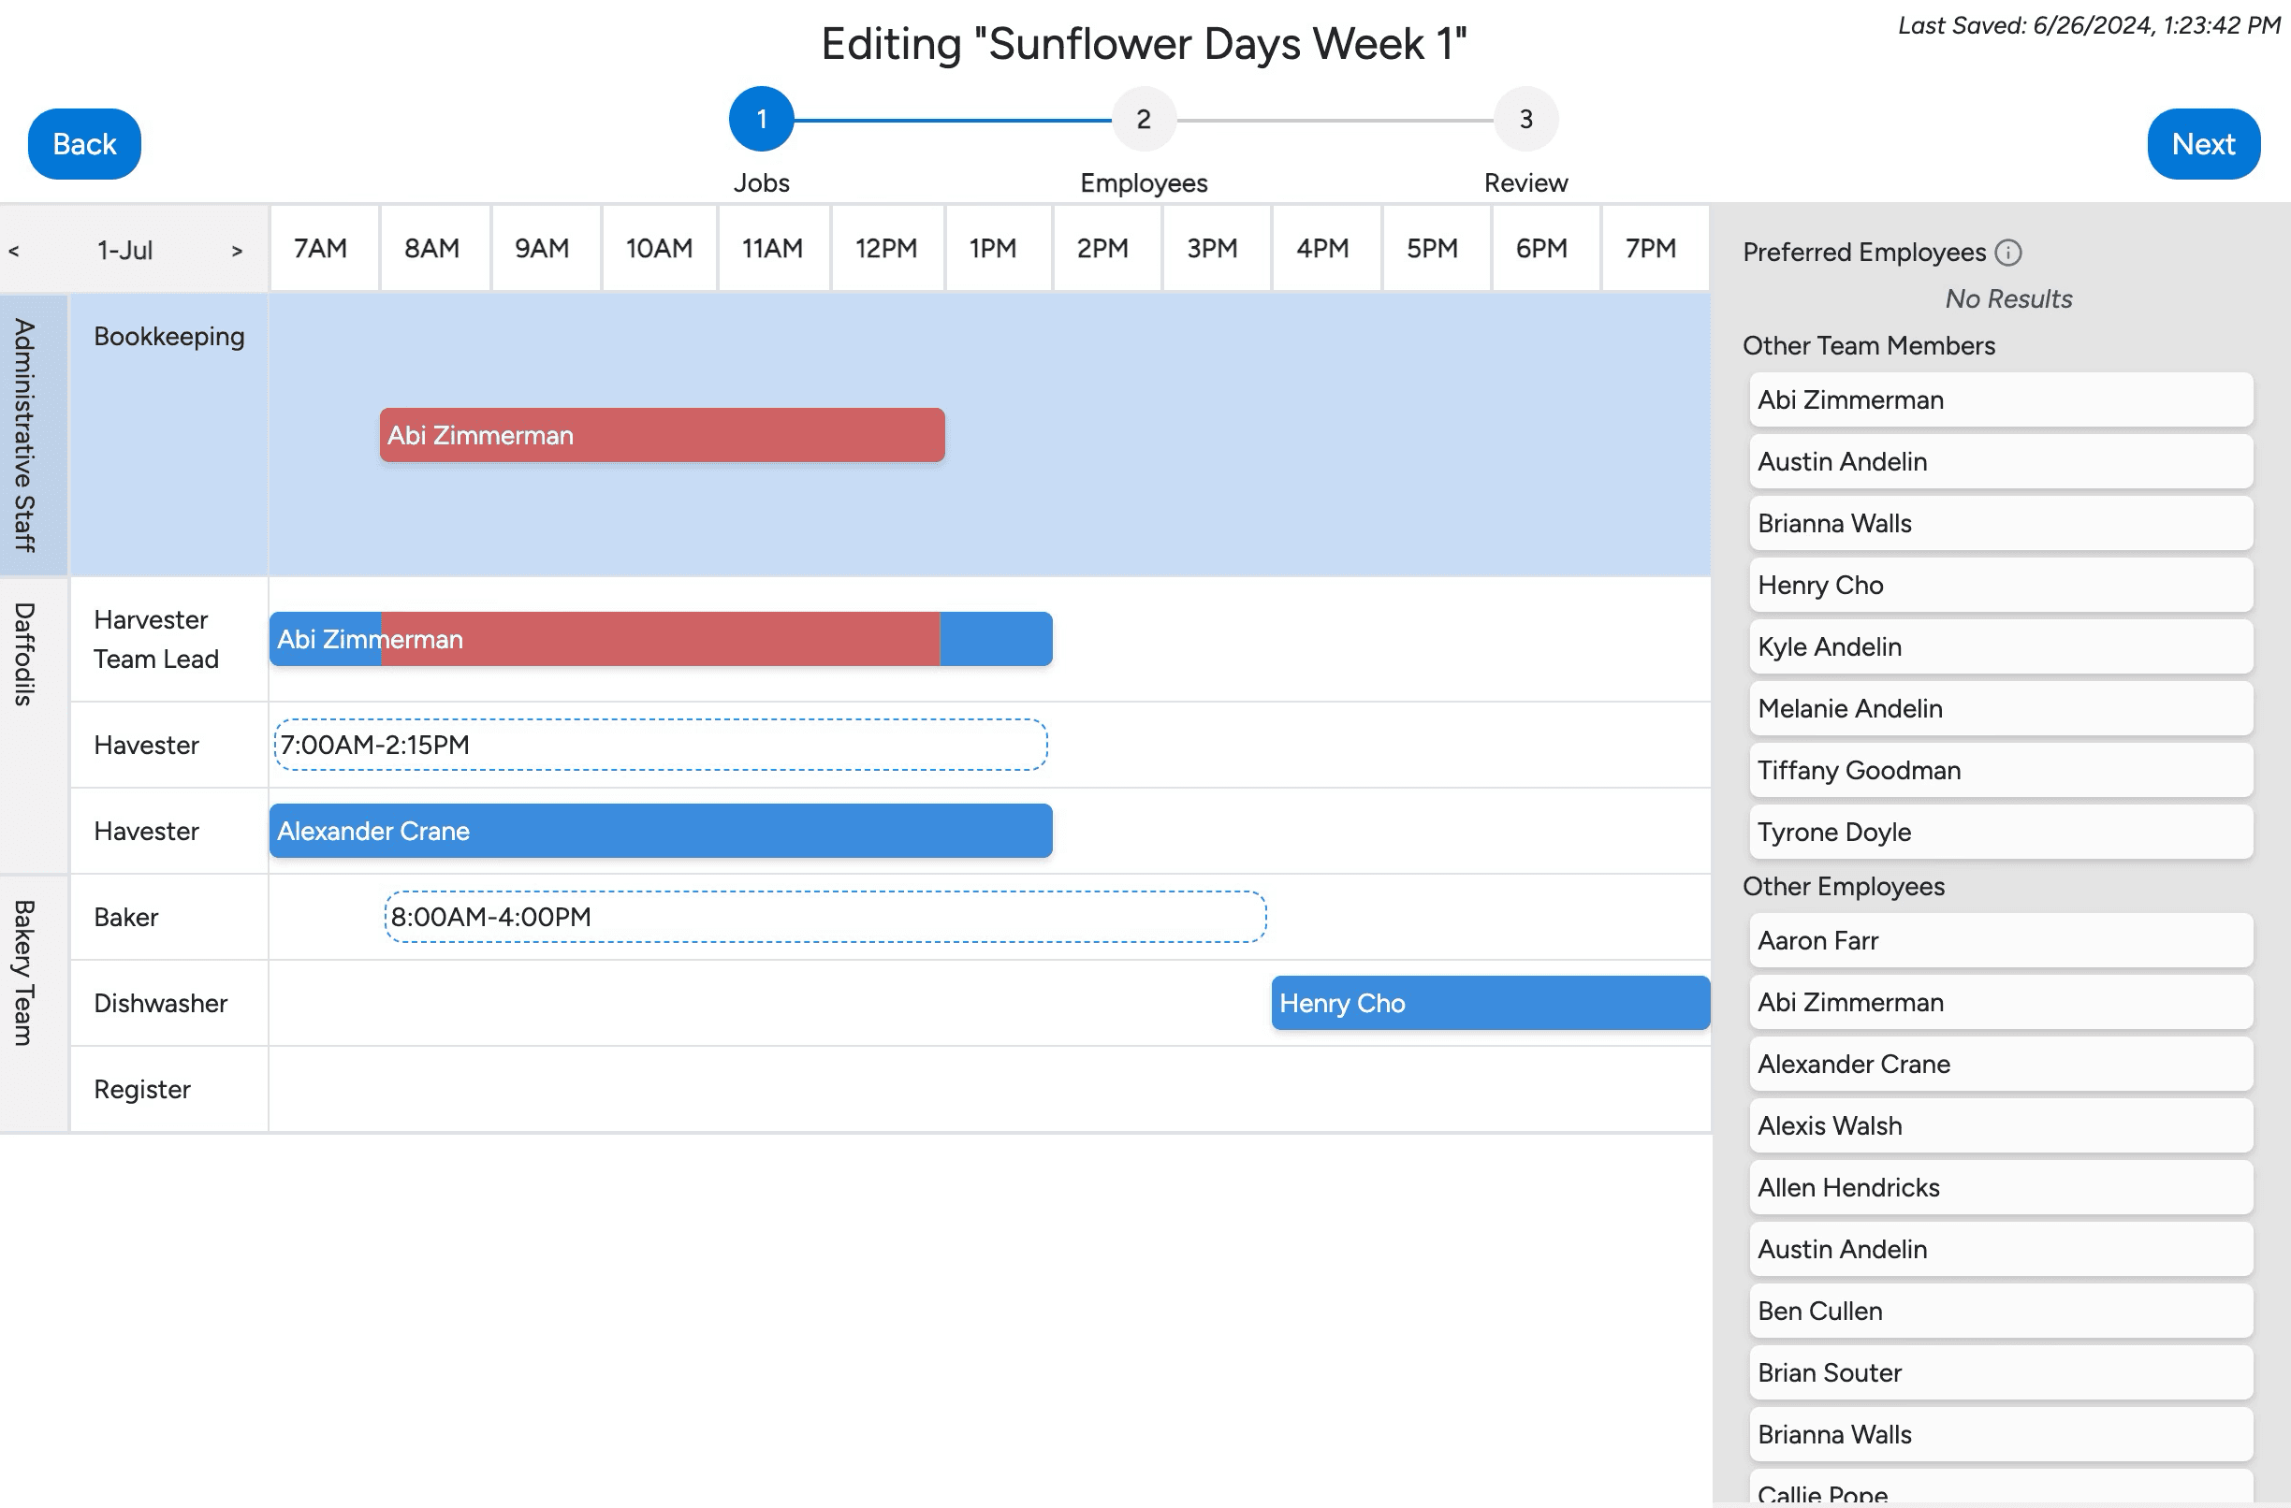Click the Preferred Employees info icon
The width and height of the screenshot is (2291, 1508).
click(2008, 253)
